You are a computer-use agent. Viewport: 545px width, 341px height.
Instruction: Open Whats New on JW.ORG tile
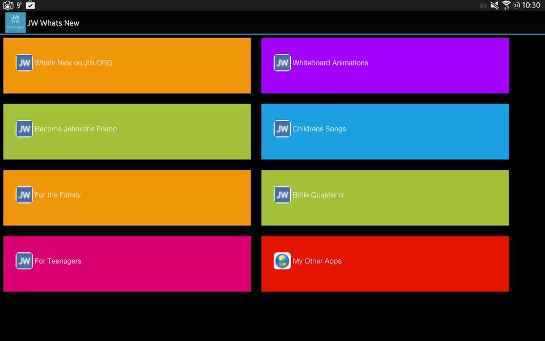tap(127, 65)
